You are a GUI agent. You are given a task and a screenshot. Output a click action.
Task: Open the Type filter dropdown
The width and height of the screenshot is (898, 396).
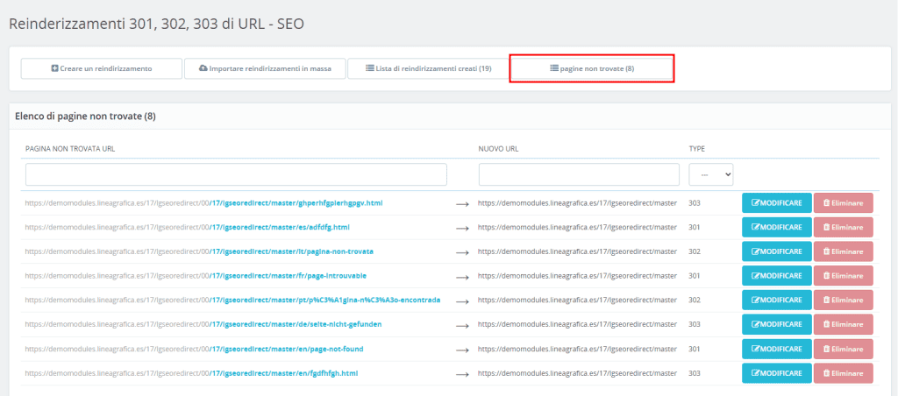click(x=710, y=174)
